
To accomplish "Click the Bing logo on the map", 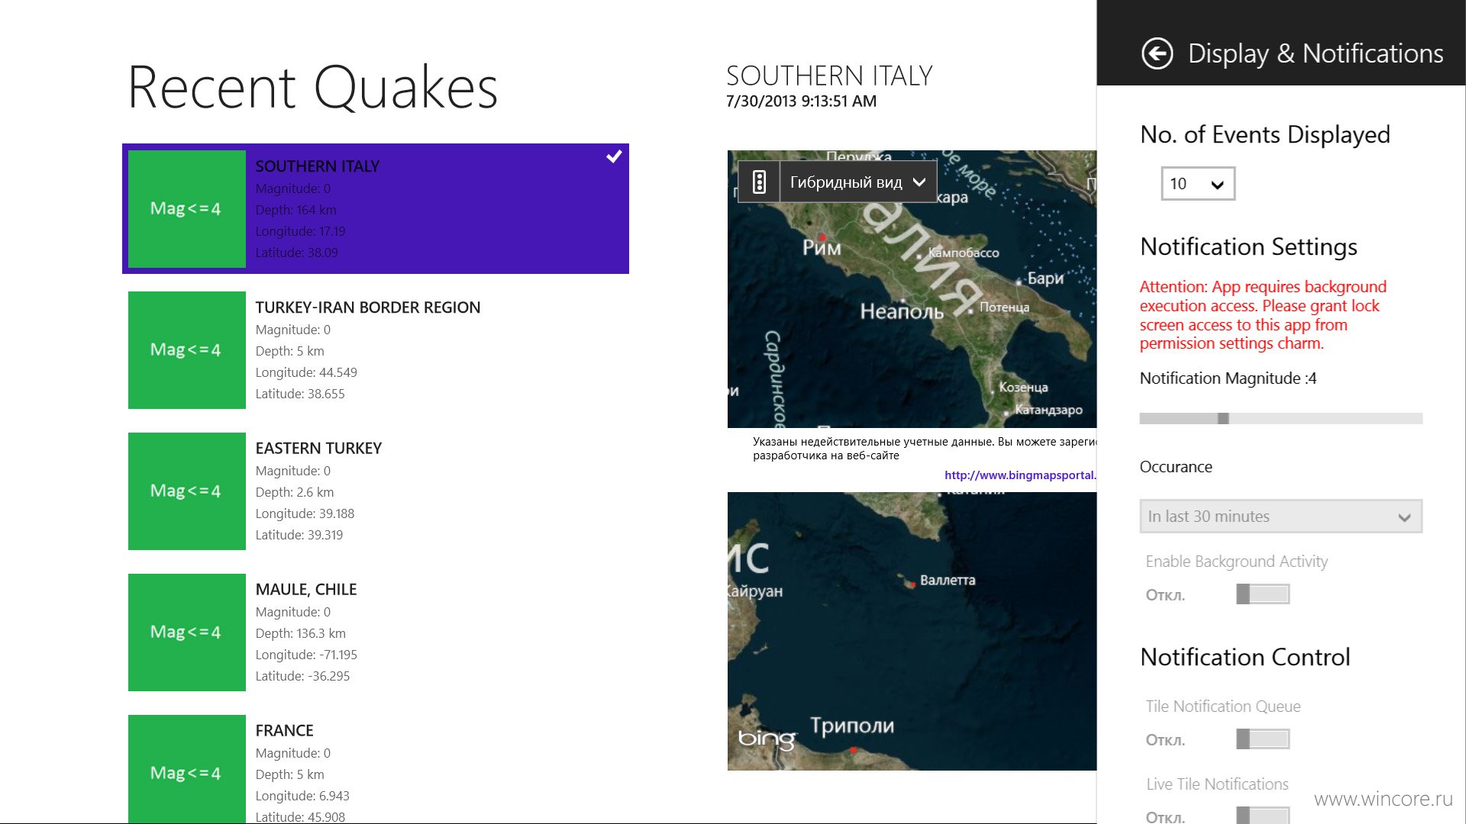I will [x=767, y=739].
